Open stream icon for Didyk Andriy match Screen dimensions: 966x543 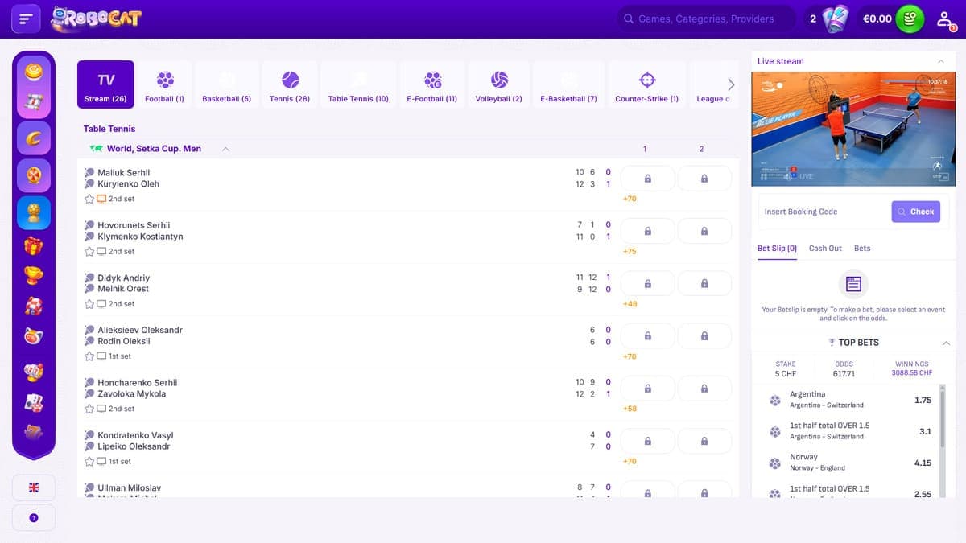(101, 304)
